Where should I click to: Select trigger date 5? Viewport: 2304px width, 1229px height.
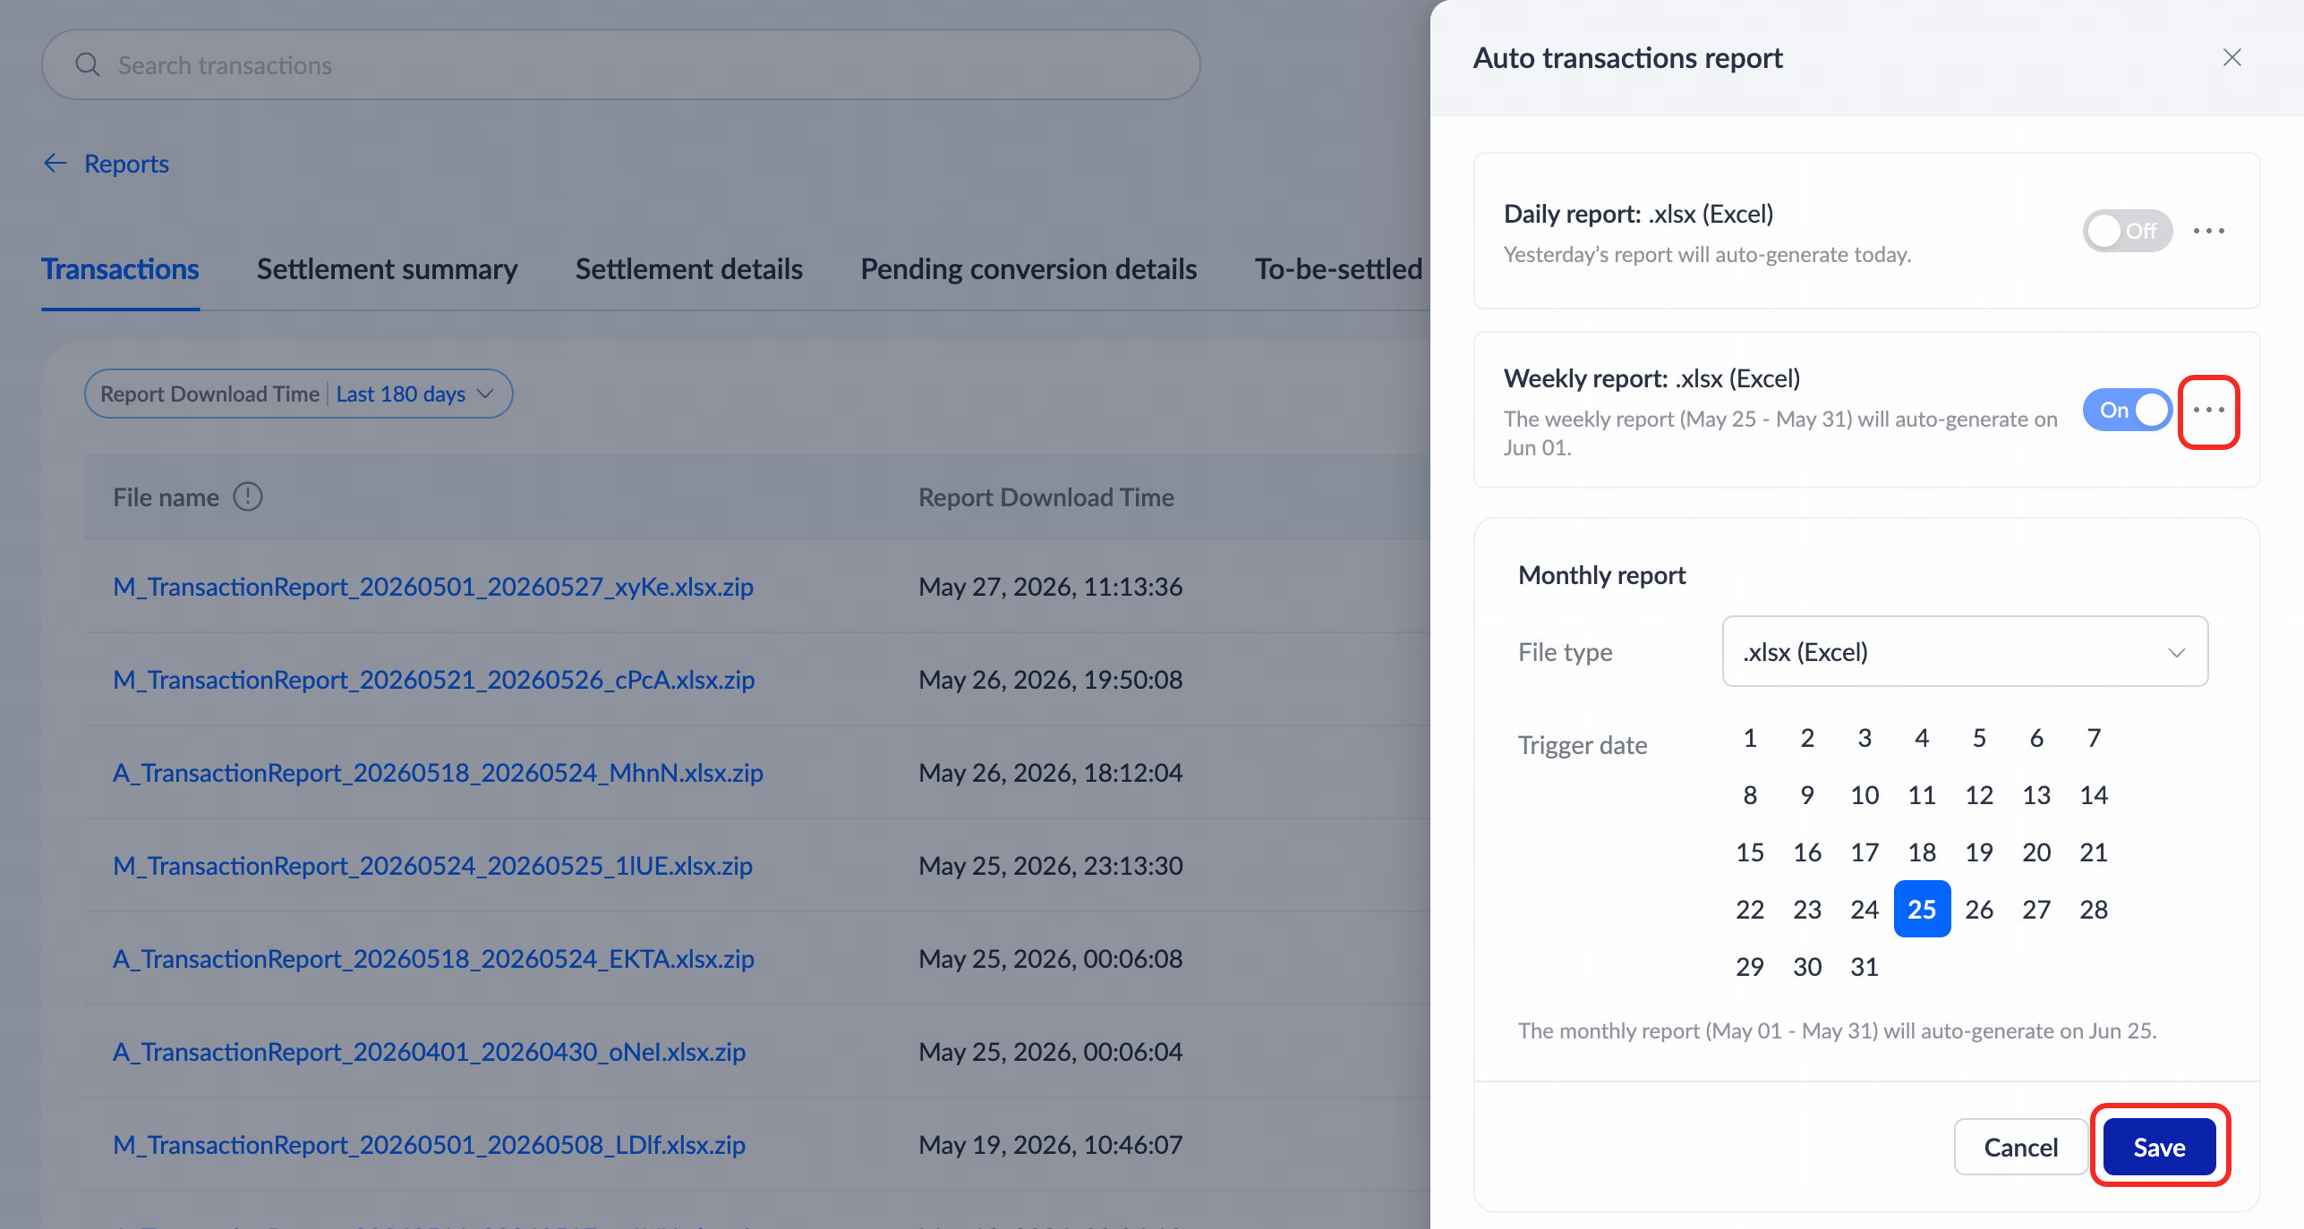pyautogui.click(x=1978, y=738)
